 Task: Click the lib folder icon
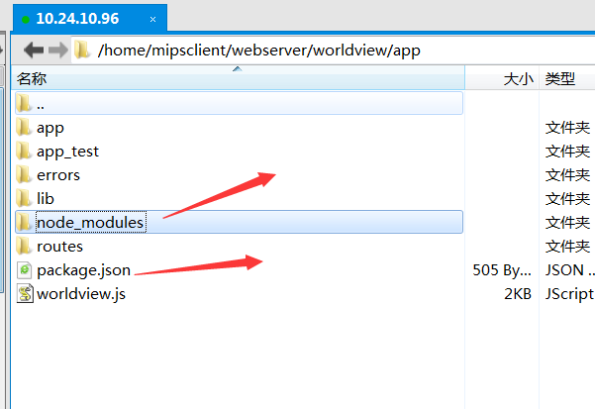[24, 198]
